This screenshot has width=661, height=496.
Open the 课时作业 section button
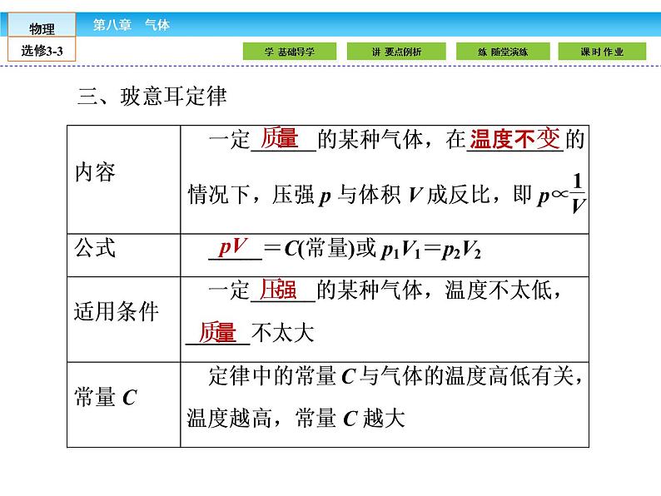pos(602,52)
